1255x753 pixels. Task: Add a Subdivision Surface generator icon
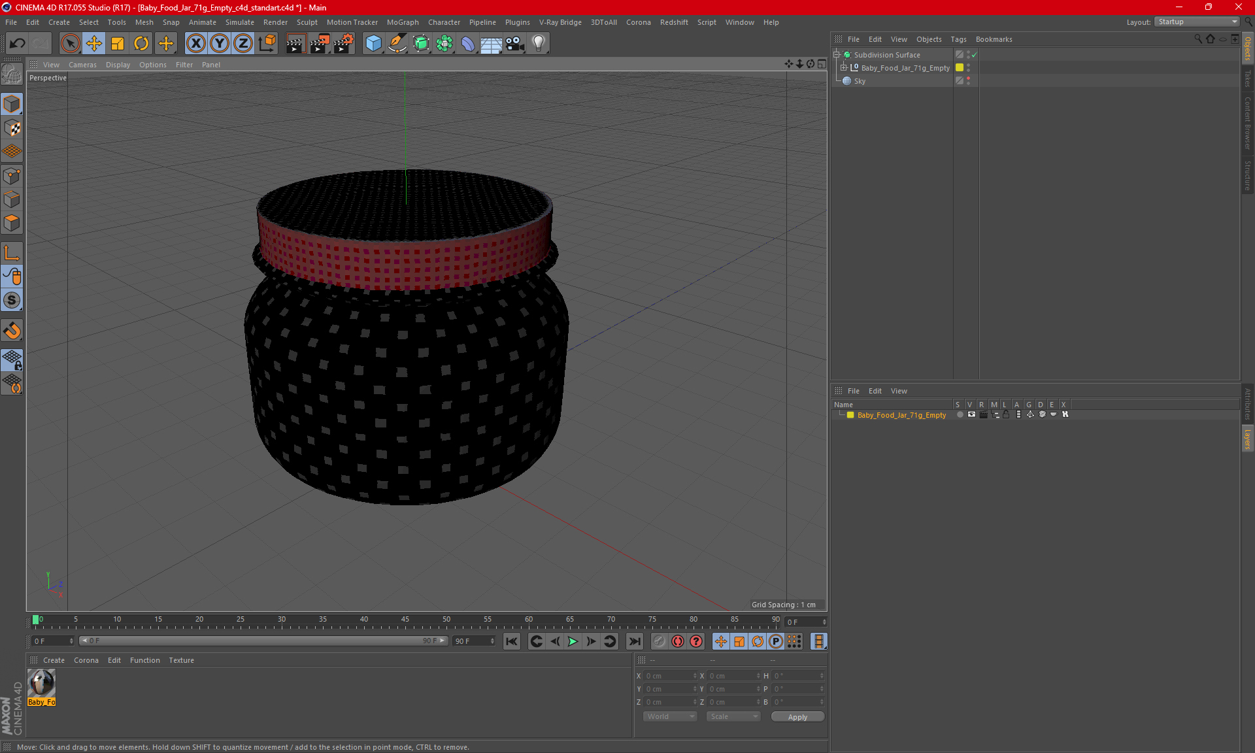tap(421, 43)
